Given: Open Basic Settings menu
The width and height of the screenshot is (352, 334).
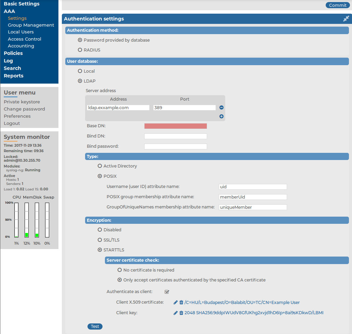Looking at the screenshot, I should point(22,4).
